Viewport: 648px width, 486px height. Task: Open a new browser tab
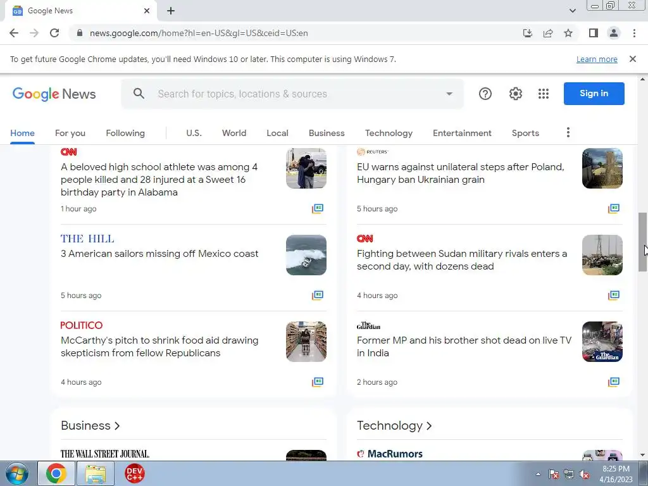coord(171,11)
